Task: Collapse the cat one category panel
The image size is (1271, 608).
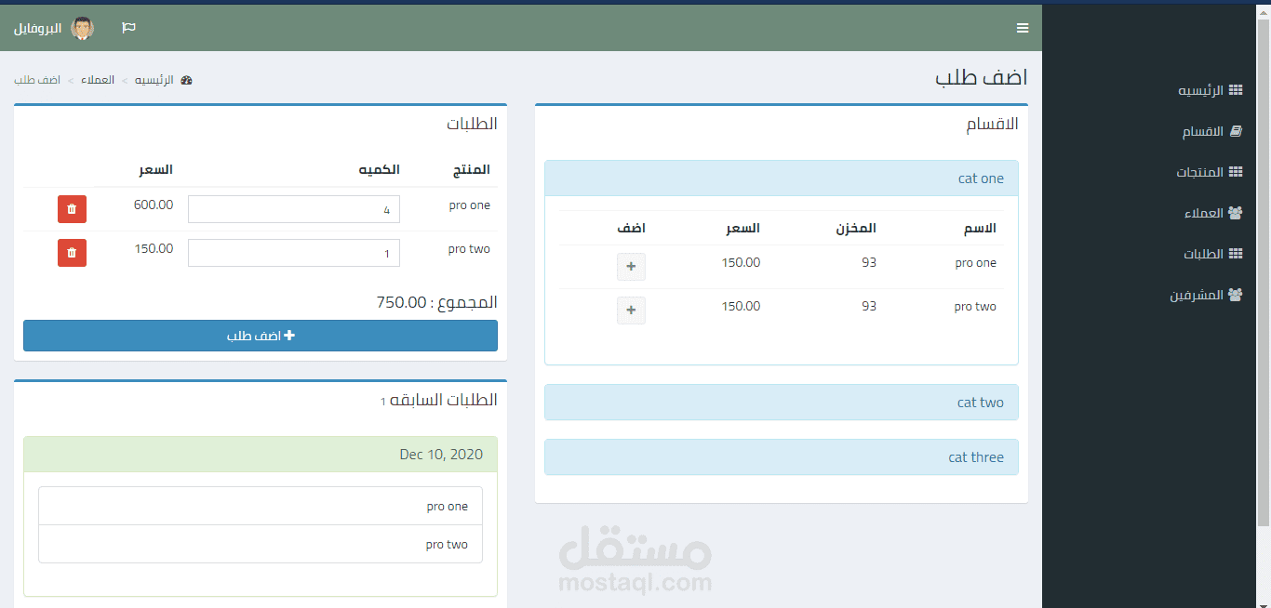Action: pyautogui.click(x=981, y=178)
